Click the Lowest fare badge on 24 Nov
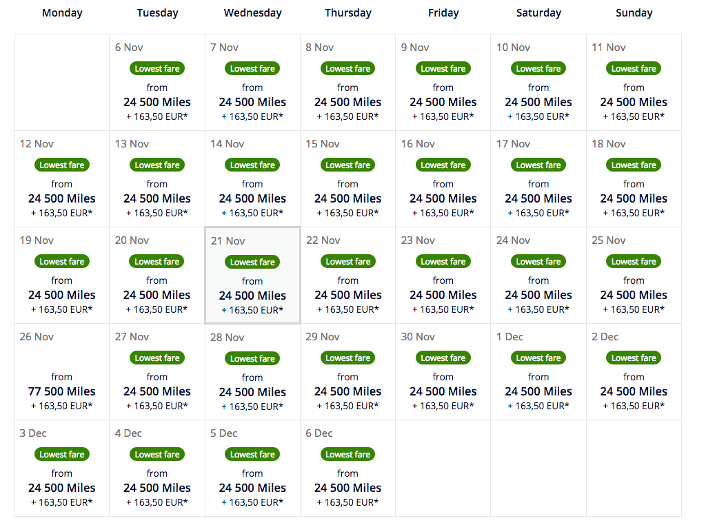Viewport: 706px width, 525px height. 538,262
